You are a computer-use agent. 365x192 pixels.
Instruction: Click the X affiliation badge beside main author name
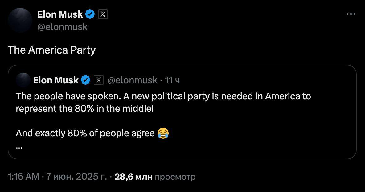(x=103, y=14)
